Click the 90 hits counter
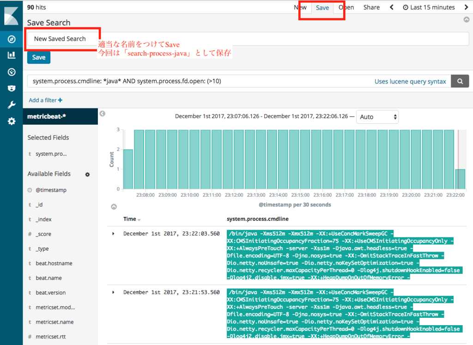 coord(36,7)
